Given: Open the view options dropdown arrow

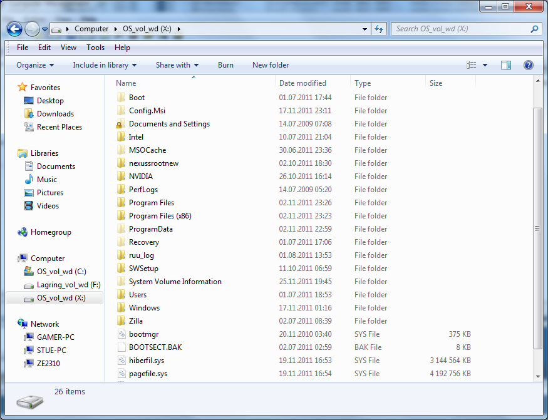Looking at the screenshot, I should click(x=485, y=65).
